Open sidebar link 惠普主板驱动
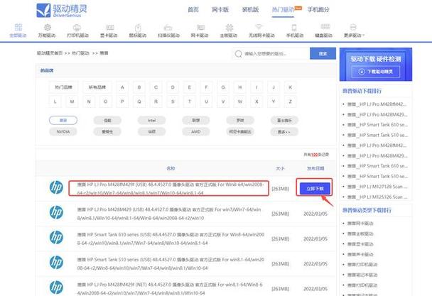The width and height of the screenshot is (432, 296). tap(360, 234)
